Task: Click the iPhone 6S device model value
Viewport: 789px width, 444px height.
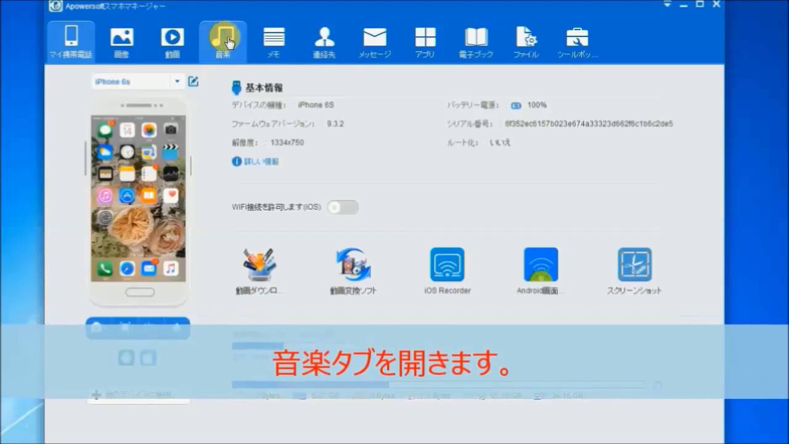Action: (x=316, y=105)
